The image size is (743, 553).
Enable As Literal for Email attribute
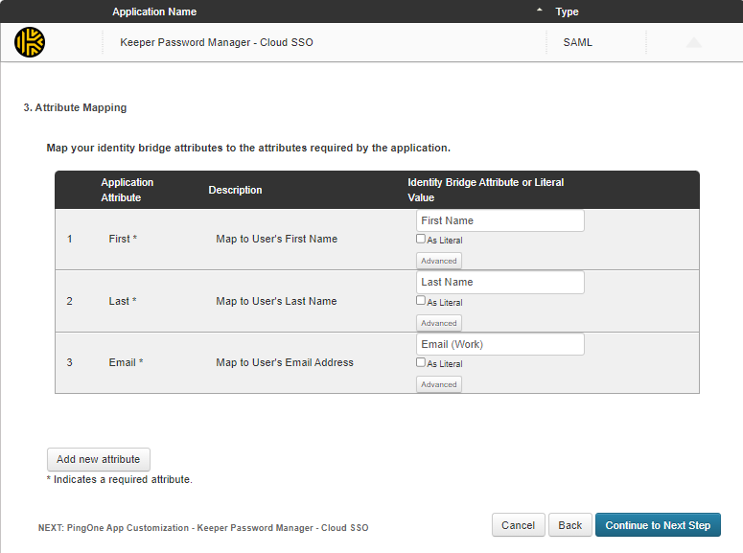tap(421, 362)
